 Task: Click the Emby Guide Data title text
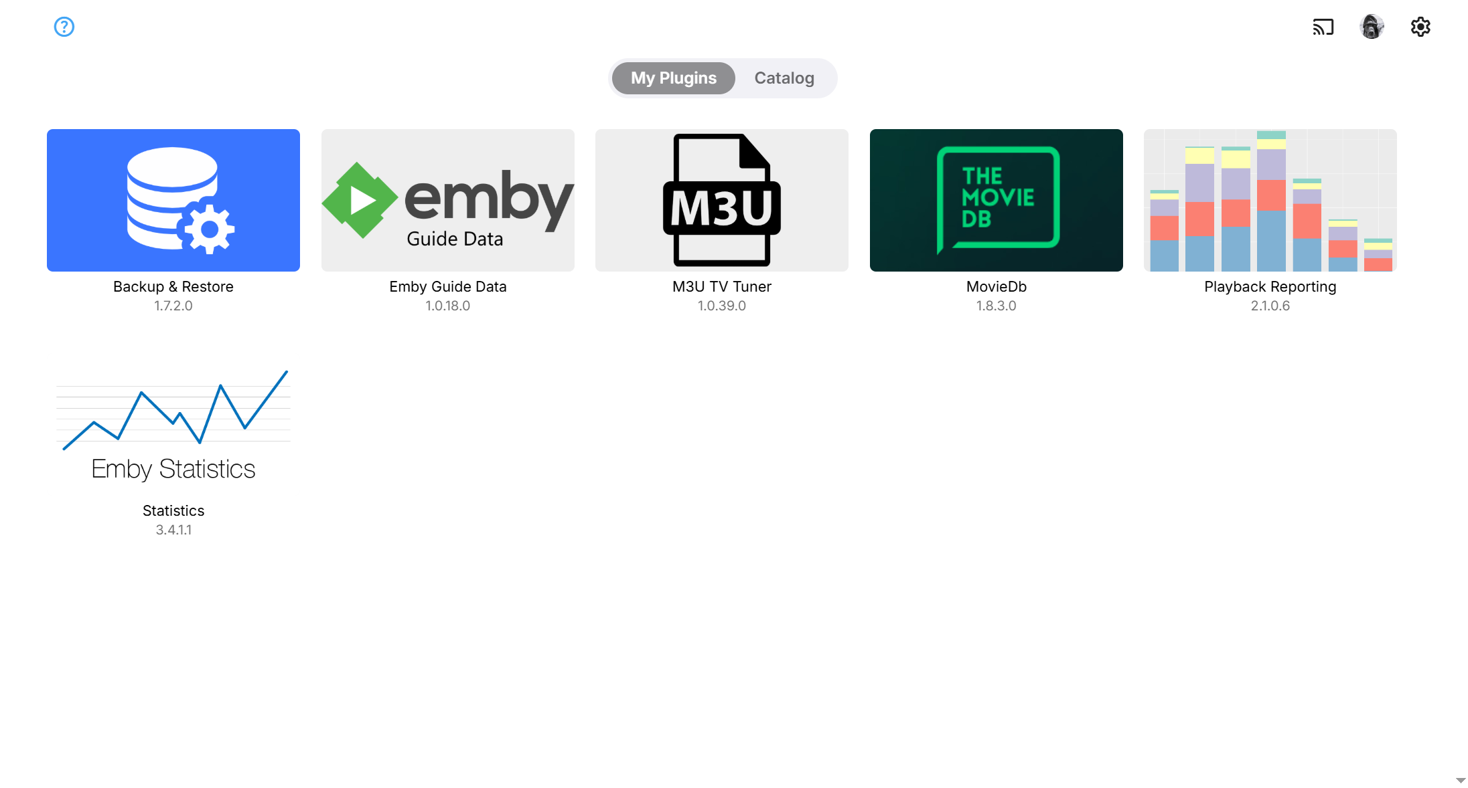(448, 286)
